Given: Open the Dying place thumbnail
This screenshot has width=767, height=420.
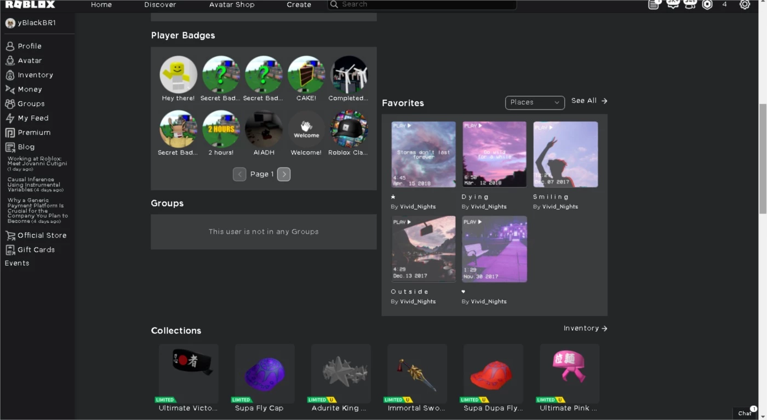Looking at the screenshot, I should tap(495, 154).
